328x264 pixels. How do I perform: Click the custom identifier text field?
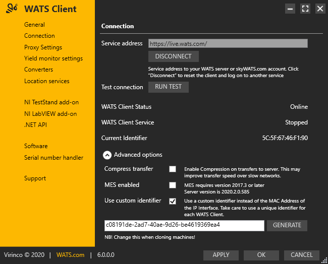(184, 226)
